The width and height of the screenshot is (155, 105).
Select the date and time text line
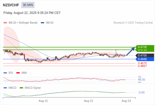[32, 13]
